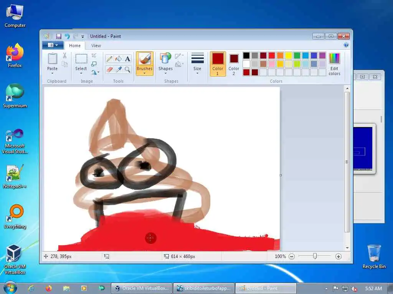Screen dimensions: 393x294
Task: Launch Internet Explorer from taskbar
Action: [x=31, y=288]
